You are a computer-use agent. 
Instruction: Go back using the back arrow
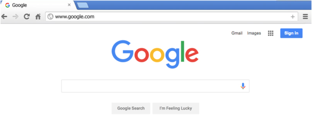(x=4, y=17)
